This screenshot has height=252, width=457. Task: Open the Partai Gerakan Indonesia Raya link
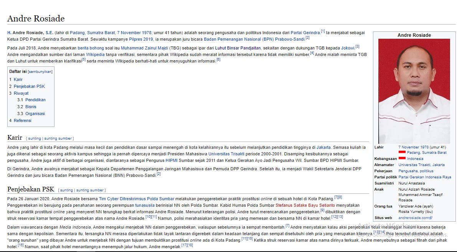[425, 177]
